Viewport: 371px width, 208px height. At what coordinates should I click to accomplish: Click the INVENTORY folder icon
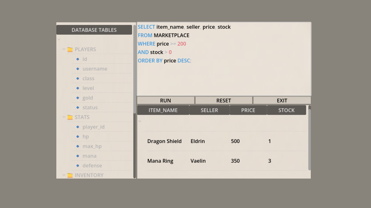click(70, 175)
